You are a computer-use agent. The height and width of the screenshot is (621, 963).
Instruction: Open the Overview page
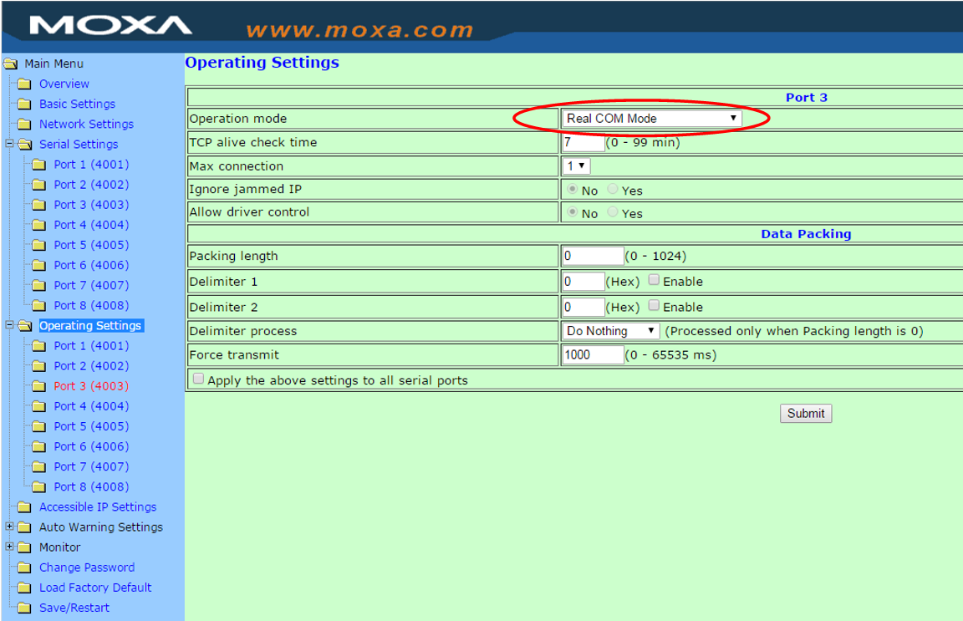pos(64,84)
